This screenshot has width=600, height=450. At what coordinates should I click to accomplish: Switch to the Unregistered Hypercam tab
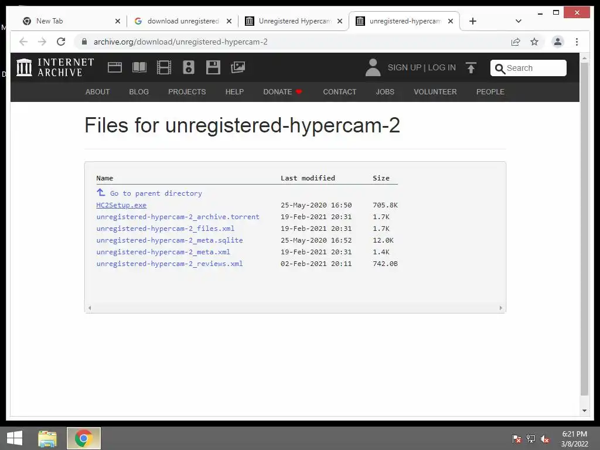point(293,21)
